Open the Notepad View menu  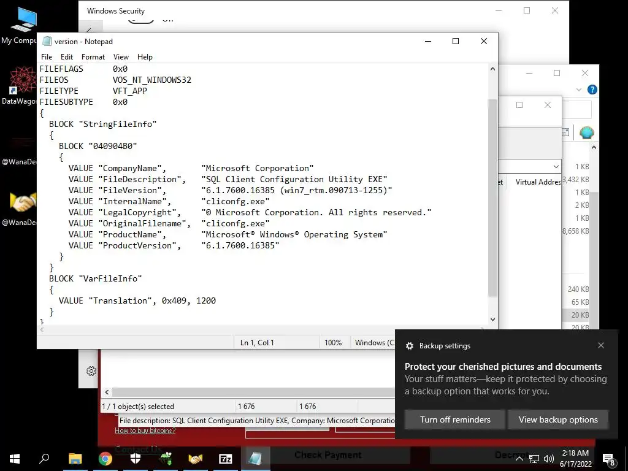pyautogui.click(x=121, y=57)
